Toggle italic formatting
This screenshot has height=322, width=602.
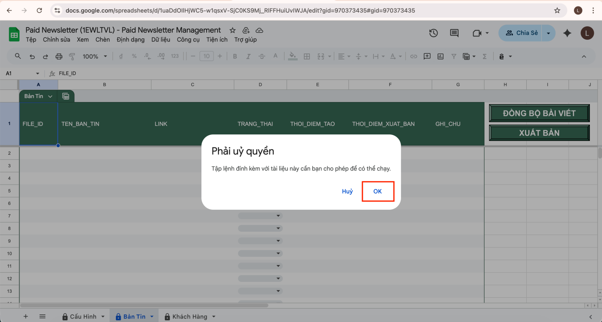click(x=248, y=56)
